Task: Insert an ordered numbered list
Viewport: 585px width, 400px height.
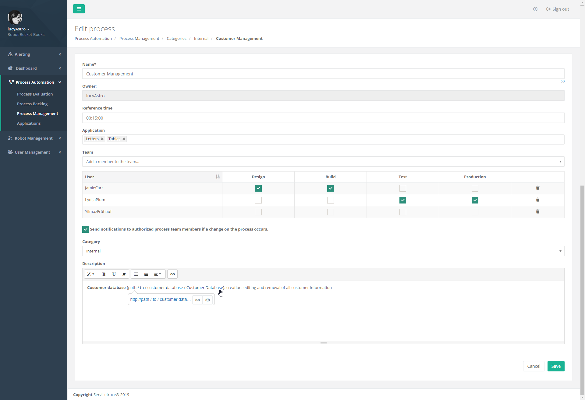Action: tap(146, 274)
